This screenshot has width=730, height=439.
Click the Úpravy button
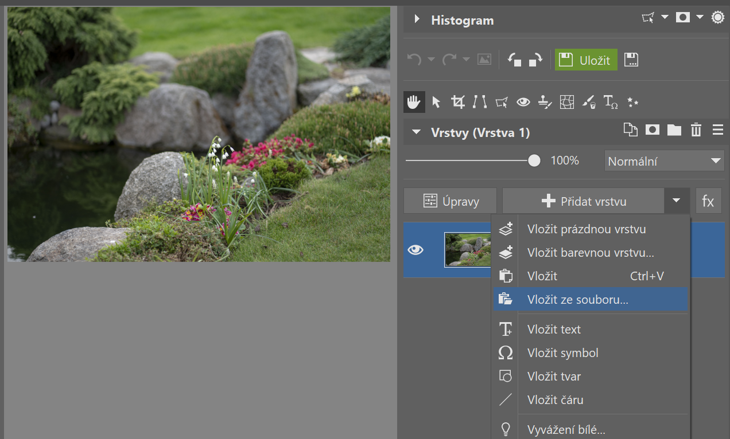[450, 201]
